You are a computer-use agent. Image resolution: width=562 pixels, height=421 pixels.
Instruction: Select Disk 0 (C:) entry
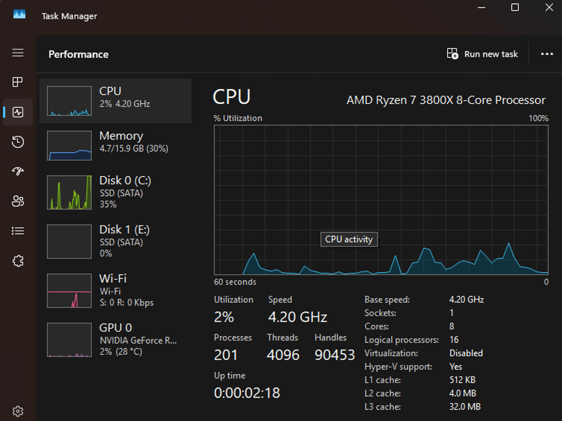pos(116,192)
